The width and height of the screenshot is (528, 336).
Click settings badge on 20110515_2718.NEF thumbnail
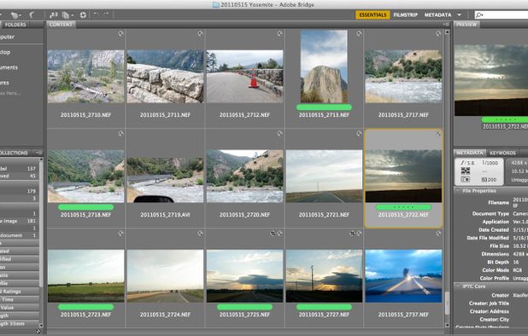tap(120, 133)
